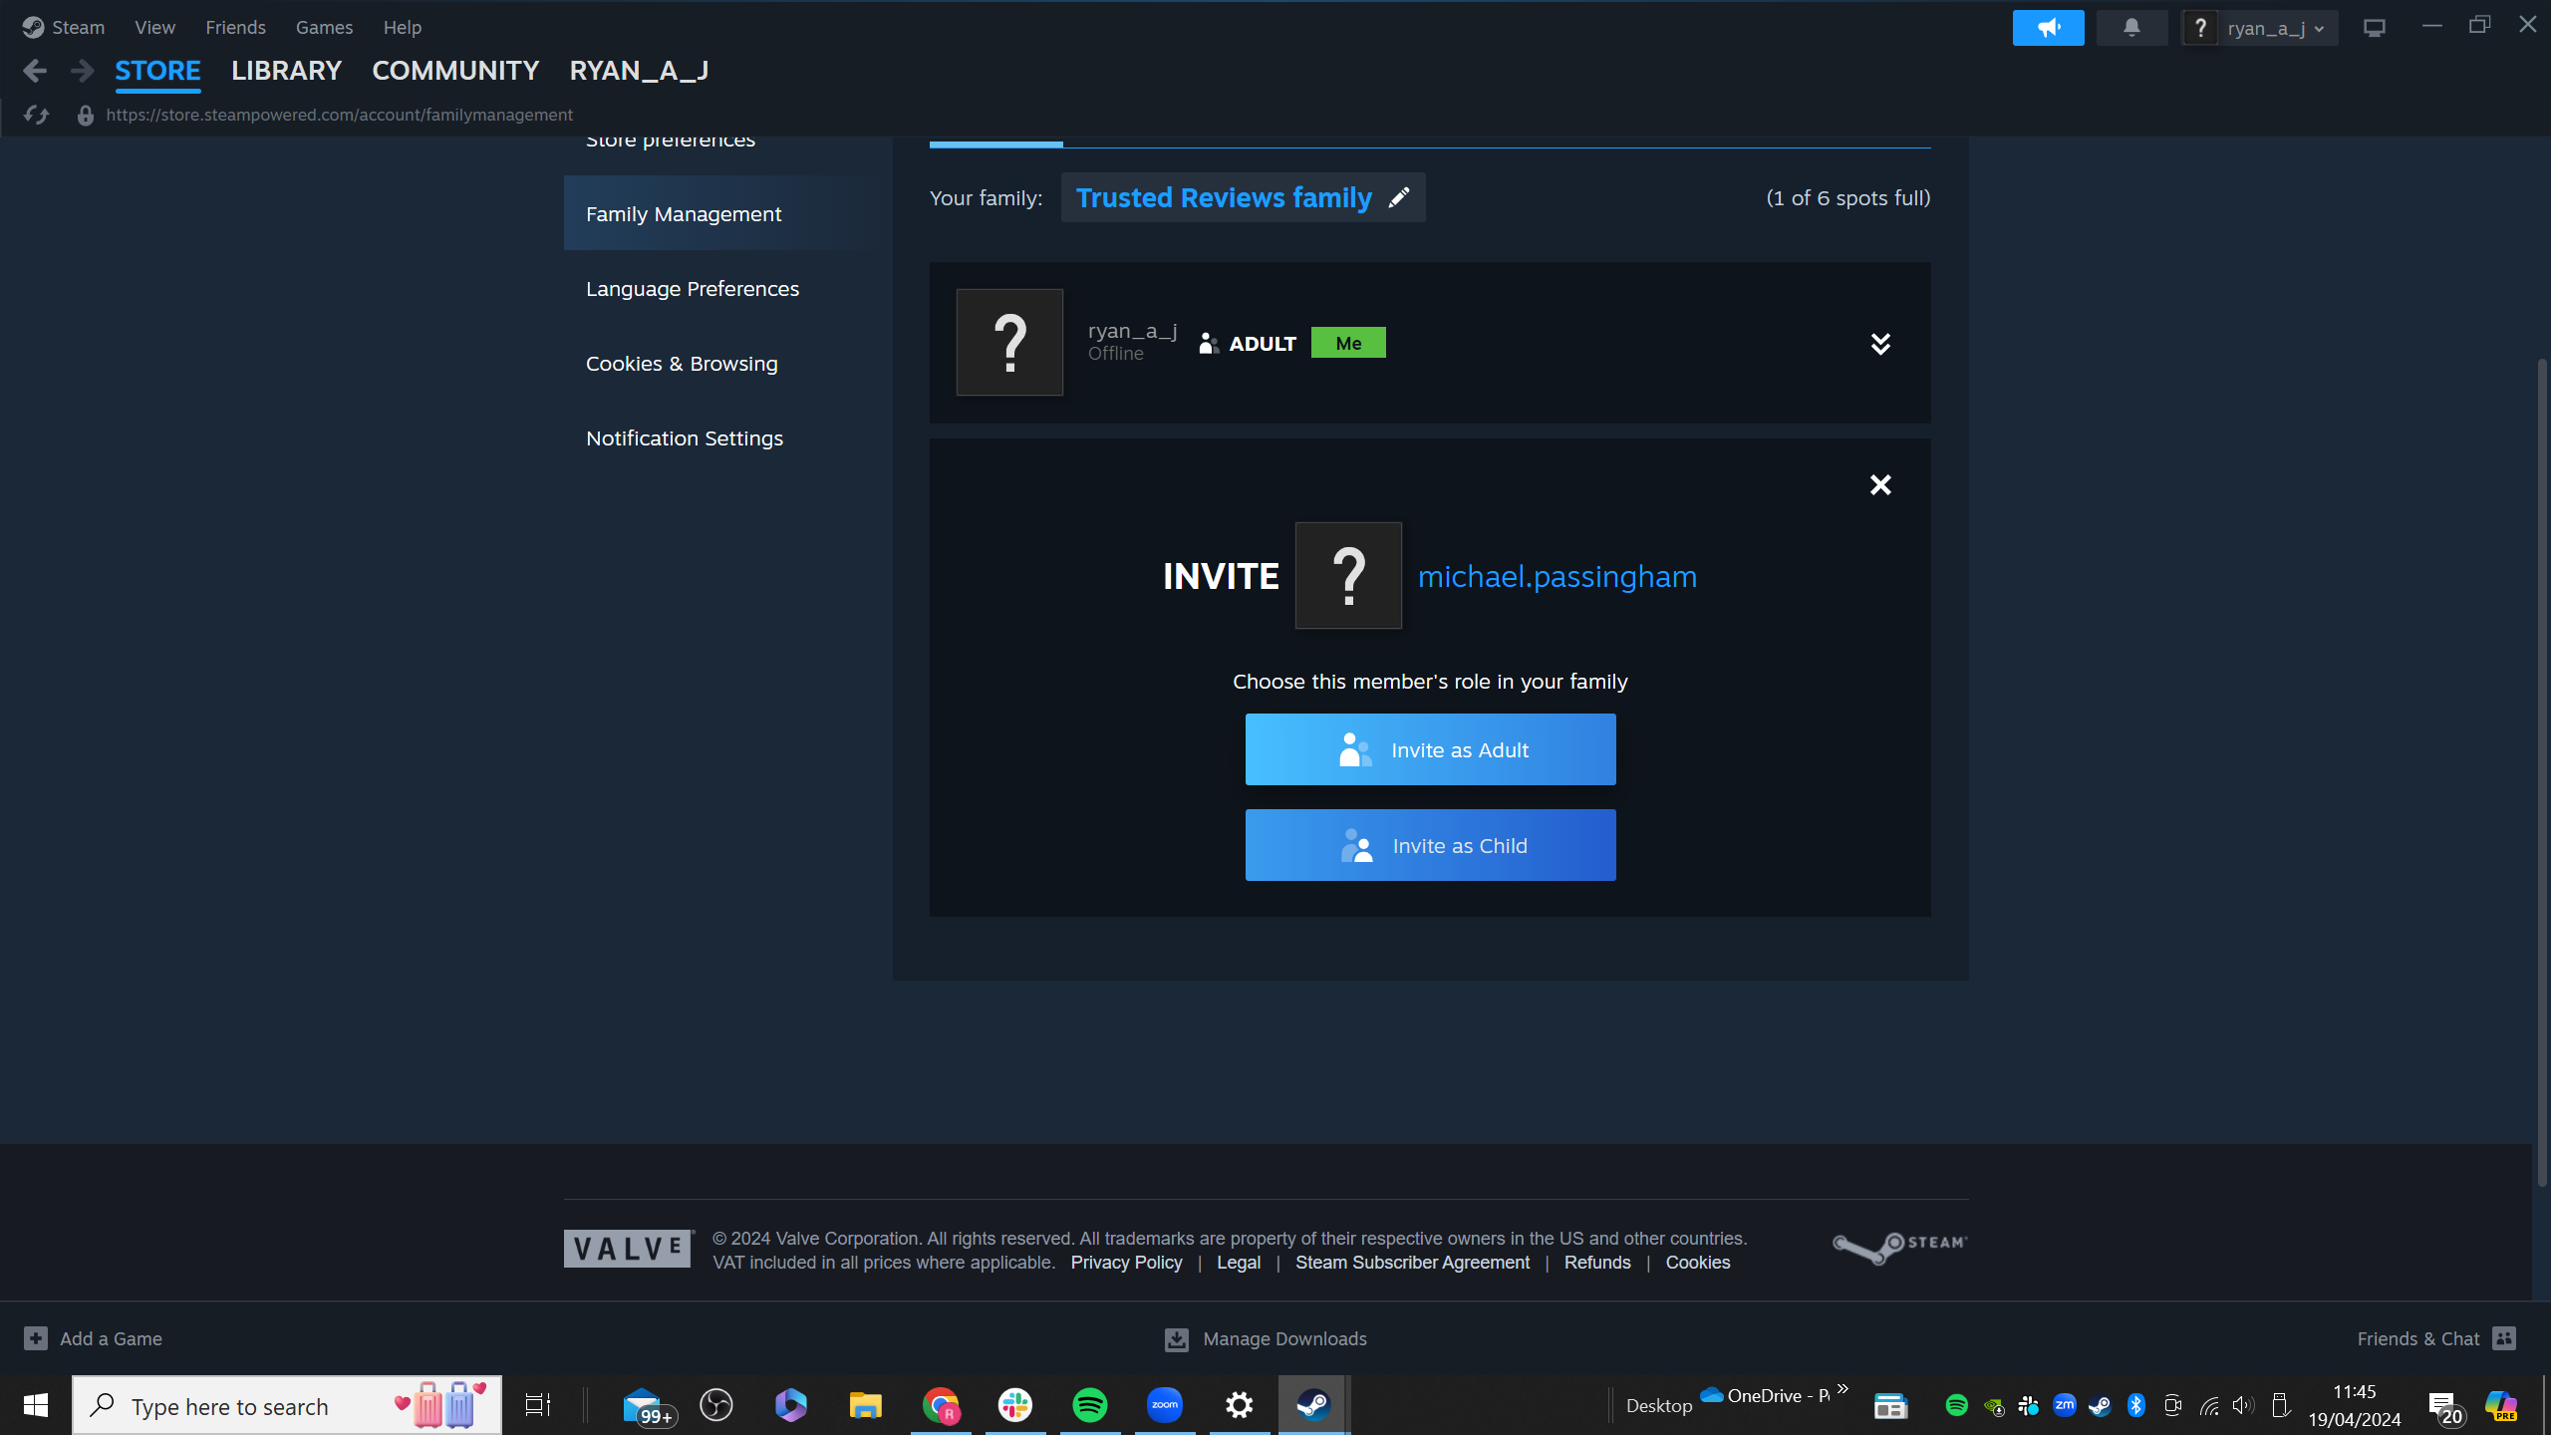Go forward with the forward arrow
The height and width of the screenshot is (1435, 2551).
click(83, 71)
